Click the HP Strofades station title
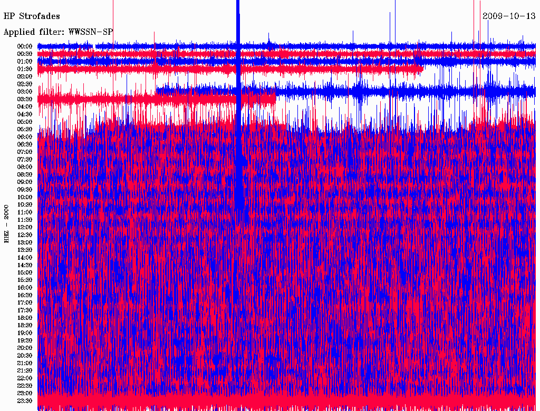The width and height of the screenshot is (540, 411). click(32, 16)
